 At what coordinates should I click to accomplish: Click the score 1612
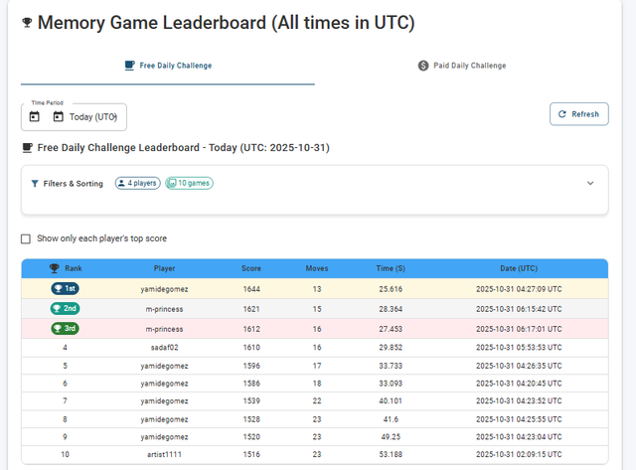click(x=251, y=329)
